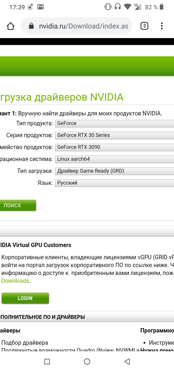Image resolution: width=174 pixels, height=372 pixels.
Task: Open Chrome three-dot overflow menu
Action: point(162,26)
